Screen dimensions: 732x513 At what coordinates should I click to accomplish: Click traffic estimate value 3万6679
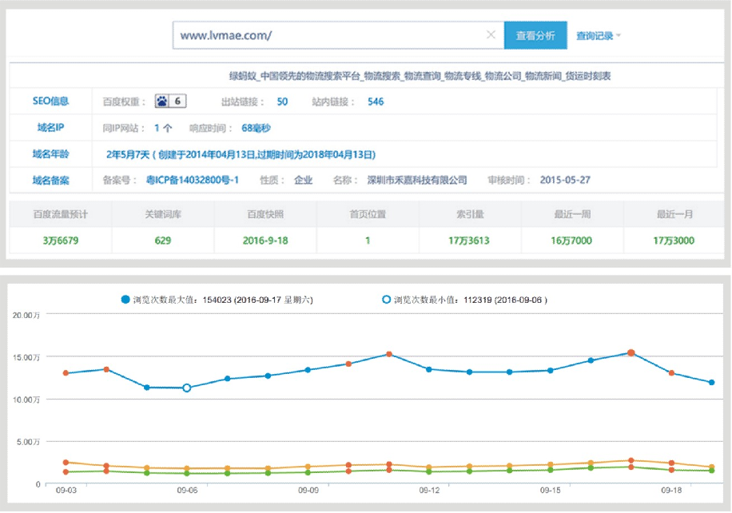[x=60, y=241]
